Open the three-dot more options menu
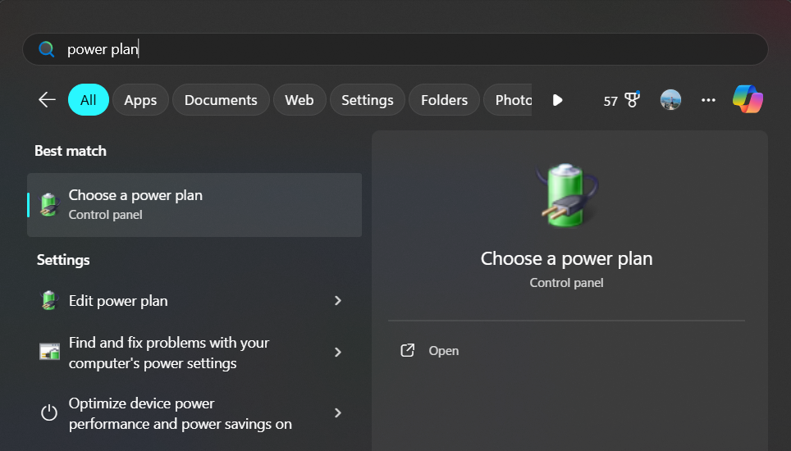This screenshot has height=451, width=791. coord(708,100)
